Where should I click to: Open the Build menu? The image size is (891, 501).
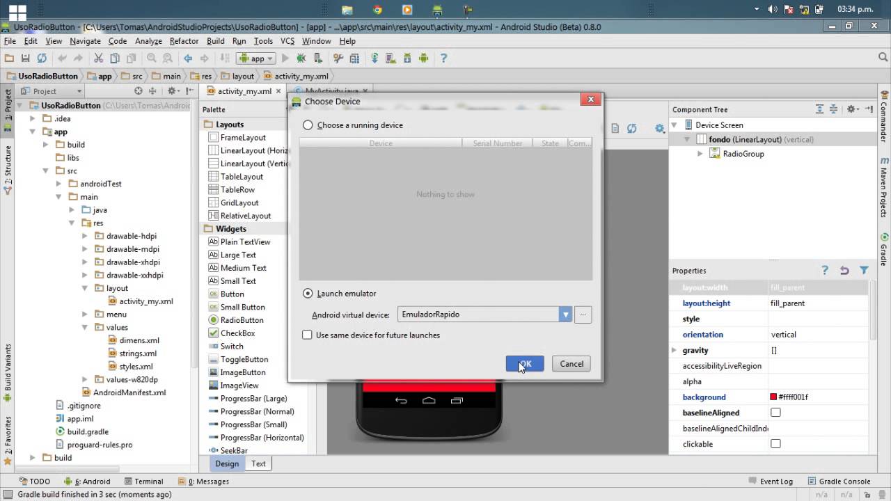tap(216, 41)
